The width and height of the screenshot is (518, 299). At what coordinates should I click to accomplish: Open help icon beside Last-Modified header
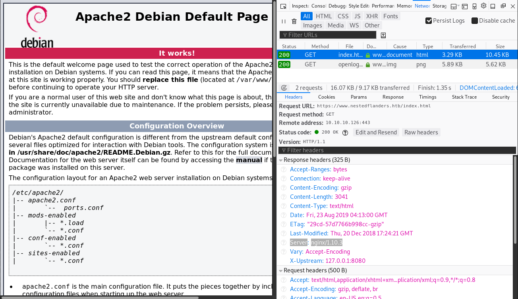284,233
